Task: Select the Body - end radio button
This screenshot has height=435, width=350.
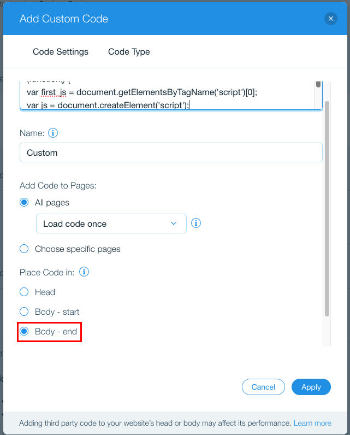Action: [x=24, y=331]
